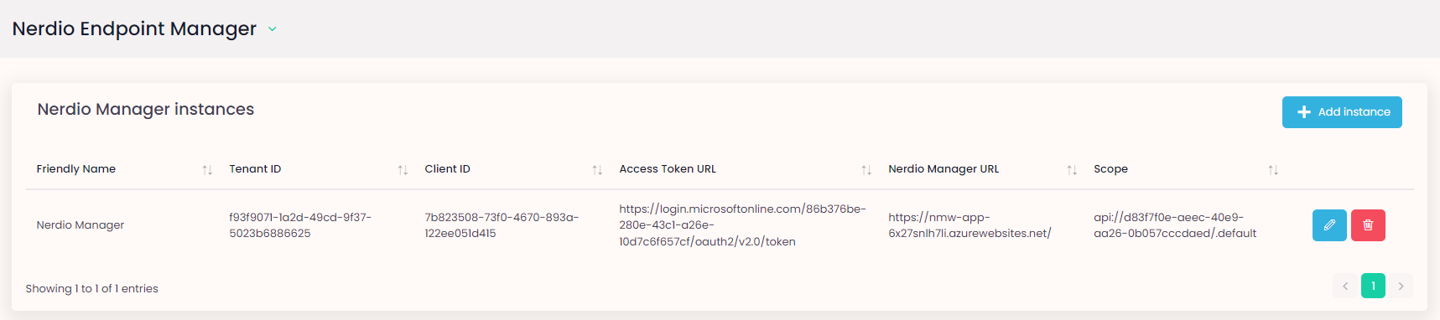Click the login.microsoftonline.com token URL text
The height and width of the screenshot is (320, 1440).
point(742,225)
